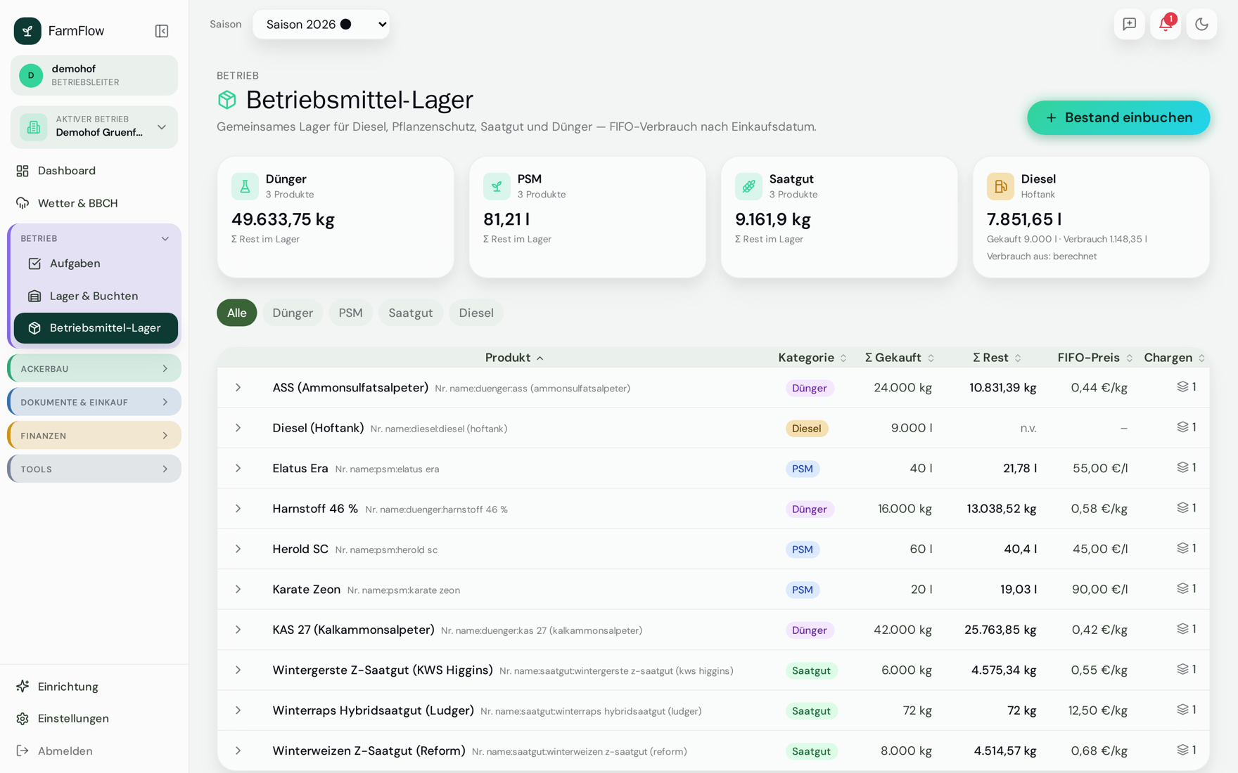
Task: Filter by Dünger chip
Action: tap(293, 313)
